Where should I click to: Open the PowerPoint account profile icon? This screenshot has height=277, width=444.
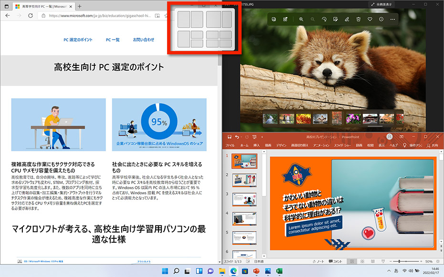click(390, 137)
